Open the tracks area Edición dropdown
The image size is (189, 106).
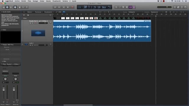click(30, 12)
